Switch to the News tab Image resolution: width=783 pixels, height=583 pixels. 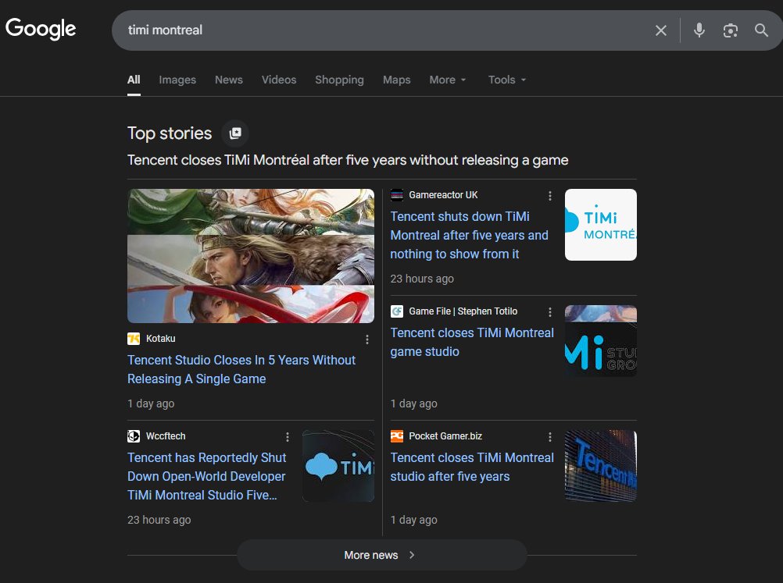pos(229,80)
